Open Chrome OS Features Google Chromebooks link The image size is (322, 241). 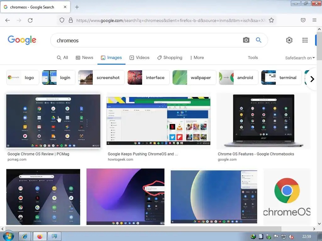pyautogui.click(x=256, y=154)
